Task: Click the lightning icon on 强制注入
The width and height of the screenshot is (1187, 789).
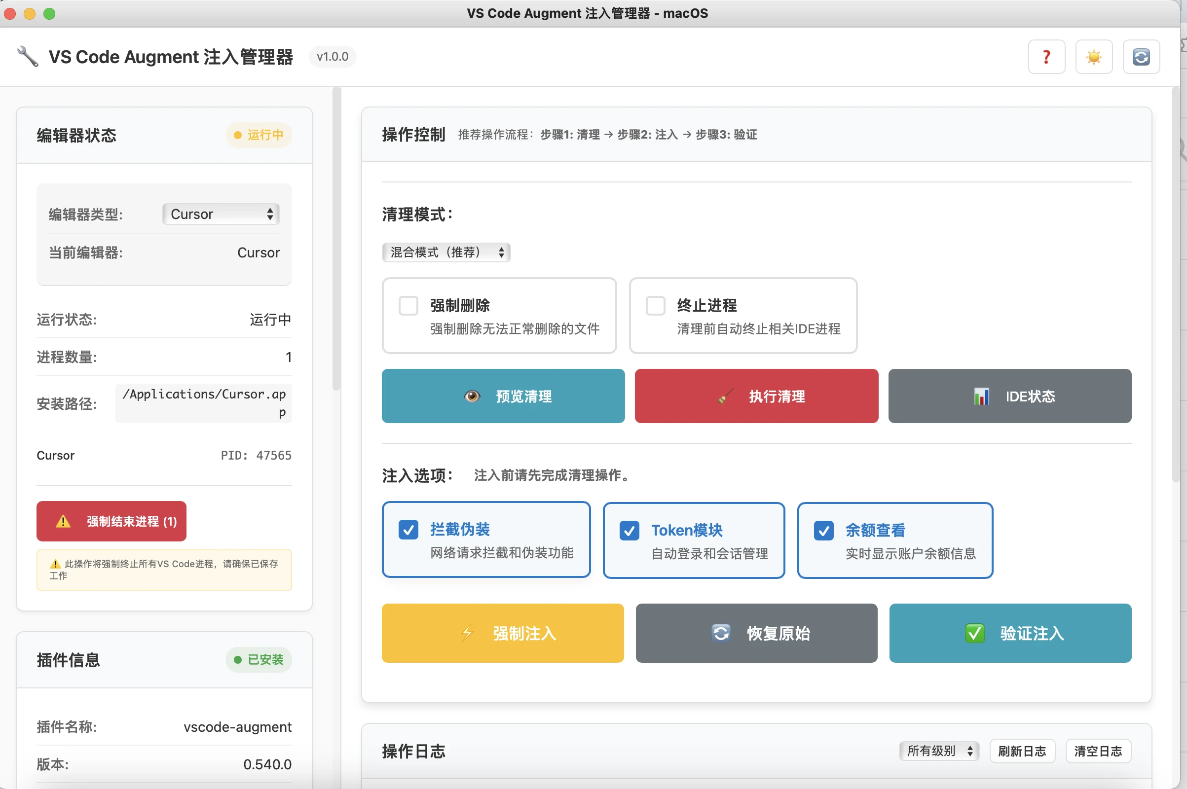Action: (467, 633)
